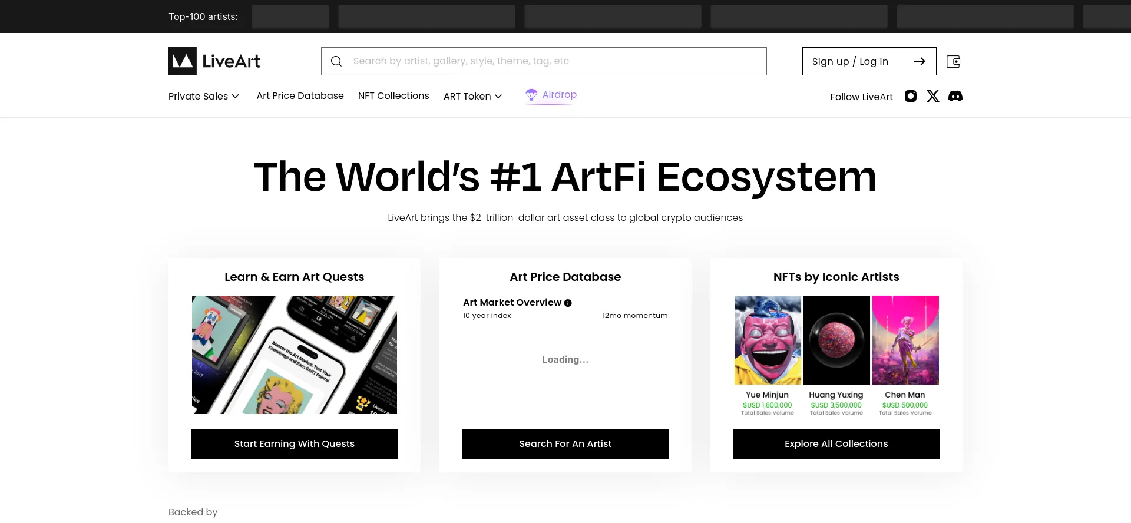Open the Art Quests phone mockup image

coord(295,355)
